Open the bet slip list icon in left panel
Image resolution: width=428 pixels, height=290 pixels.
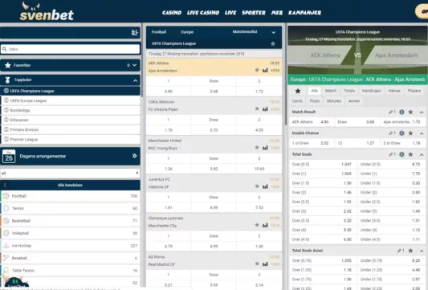[x=134, y=33]
